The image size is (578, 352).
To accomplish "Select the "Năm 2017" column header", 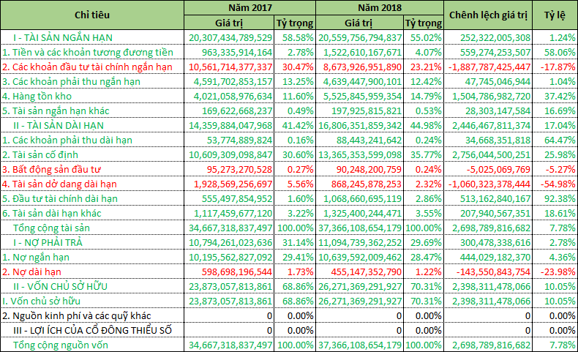I will 230,7.
